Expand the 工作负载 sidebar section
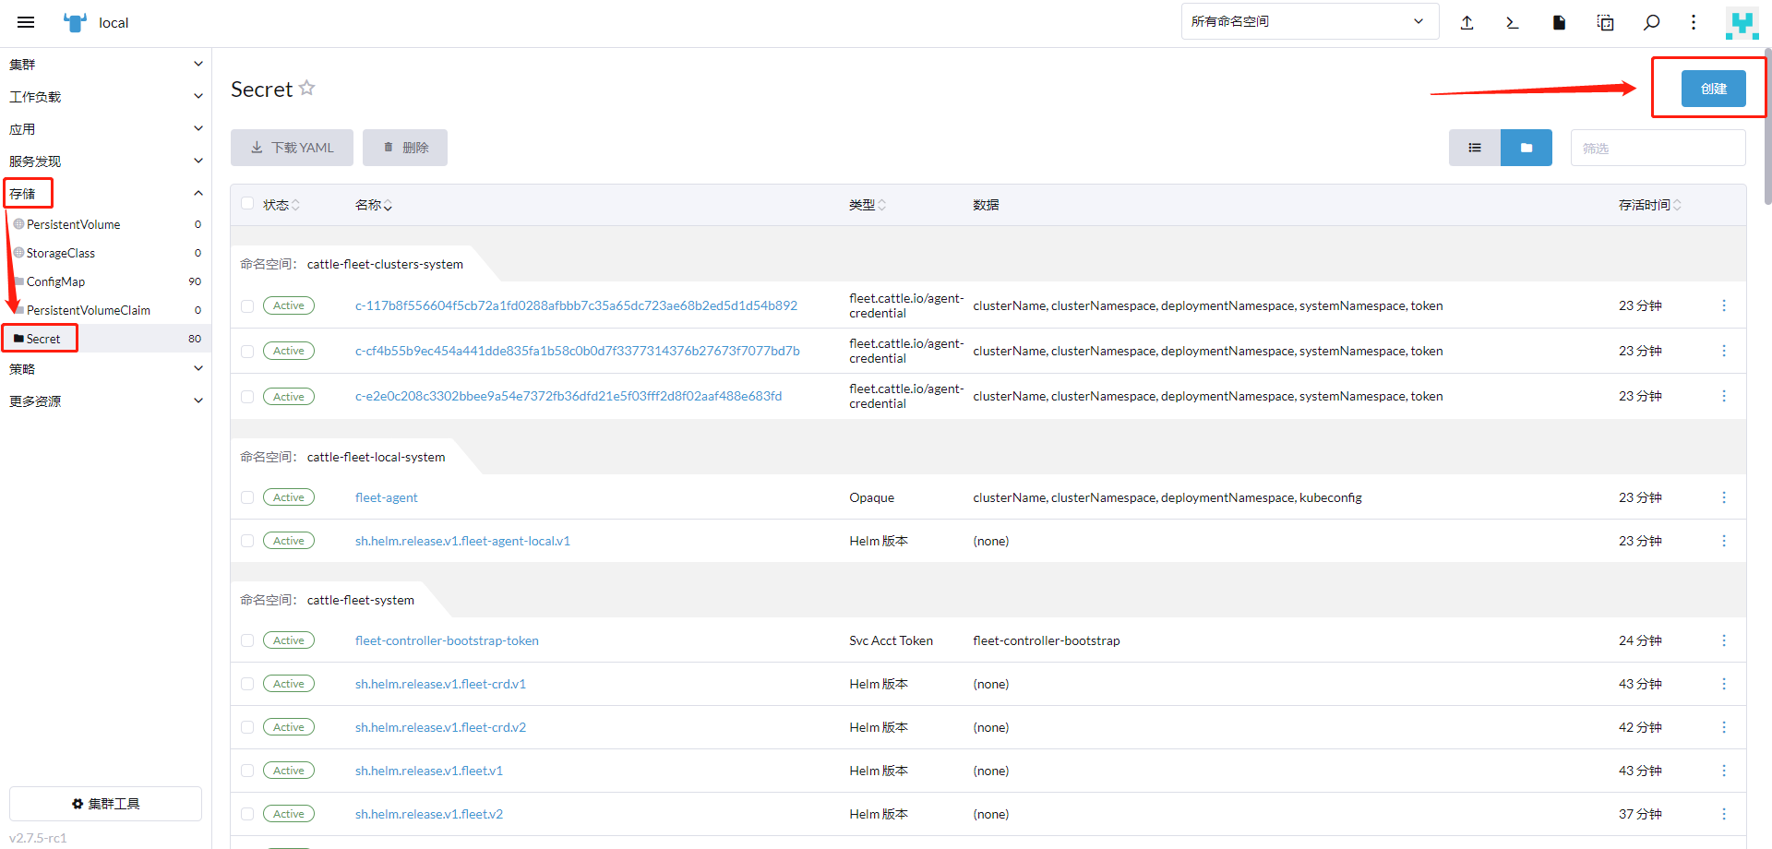Viewport: 1772px width, 849px height. [x=105, y=97]
